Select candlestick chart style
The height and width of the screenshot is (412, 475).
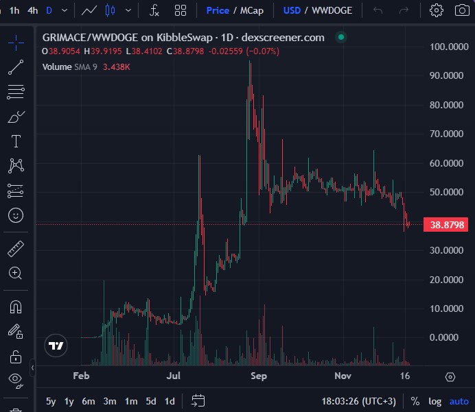pos(110,10)
